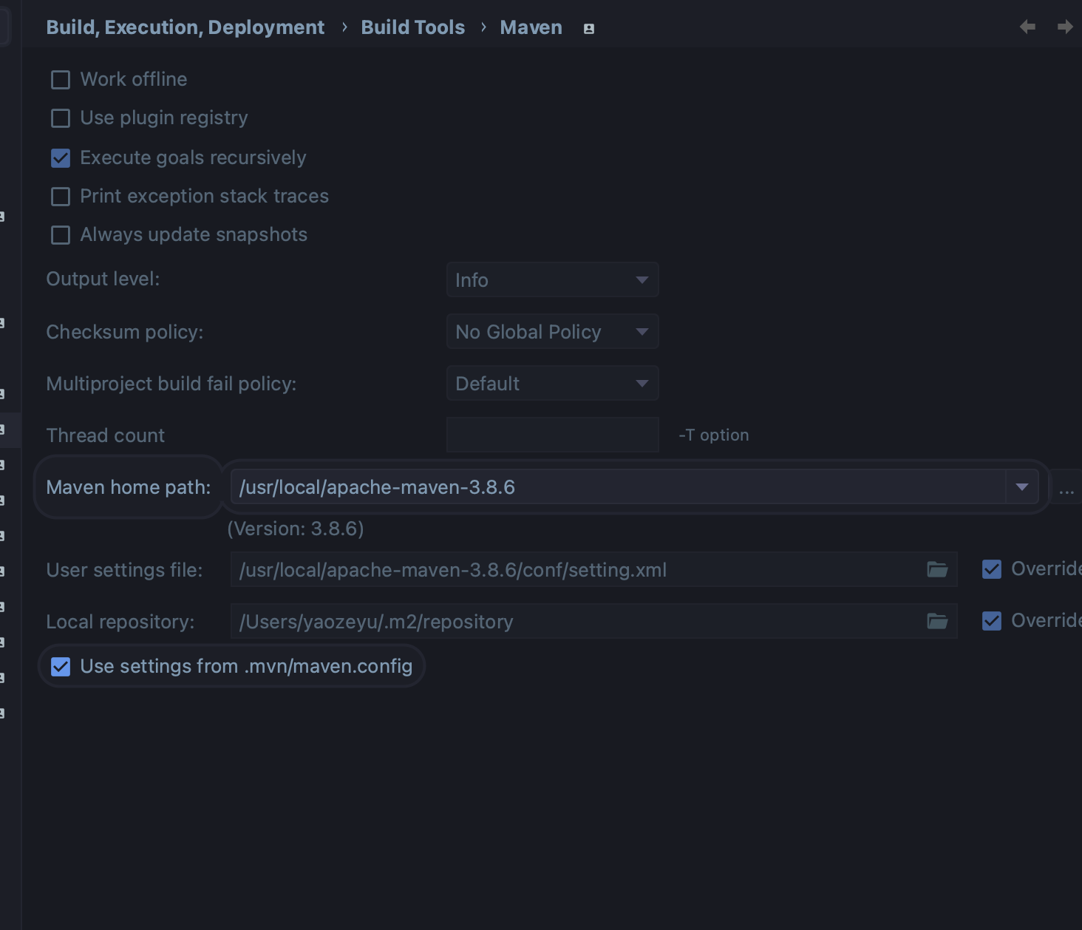The width and height of the screenshot is (1082, 930).
Task: Enable Work offline checkbox
Action: pyautogui.click(x=61, y=80)
